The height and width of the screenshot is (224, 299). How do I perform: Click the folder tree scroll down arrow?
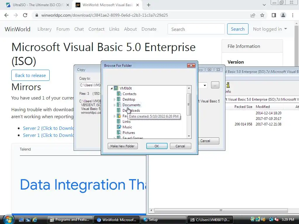pyautogui.click(x=189, y=136)
